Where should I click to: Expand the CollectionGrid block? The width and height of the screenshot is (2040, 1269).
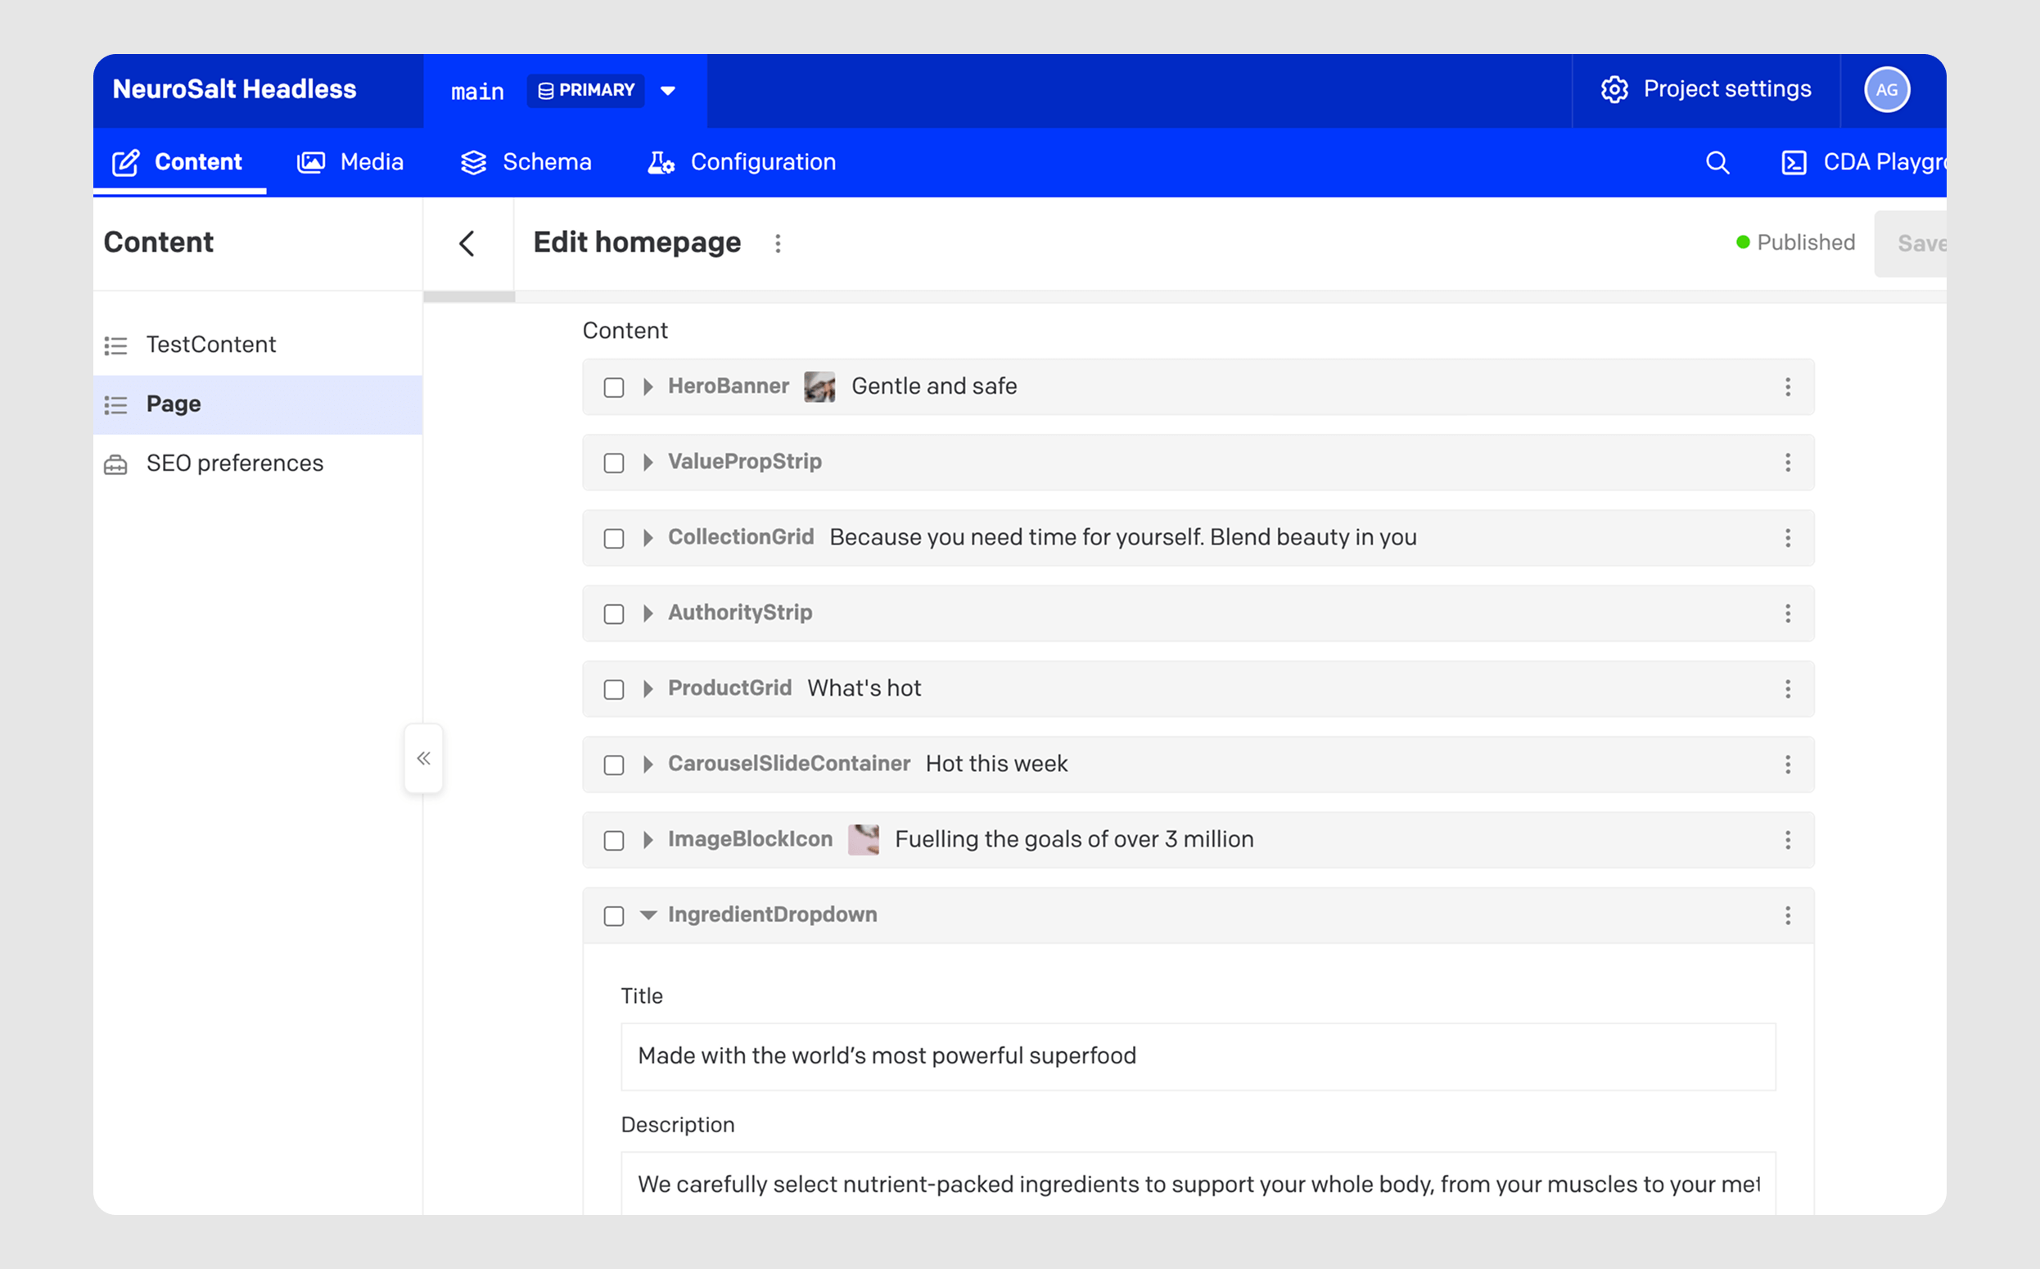tap(648, 538)
